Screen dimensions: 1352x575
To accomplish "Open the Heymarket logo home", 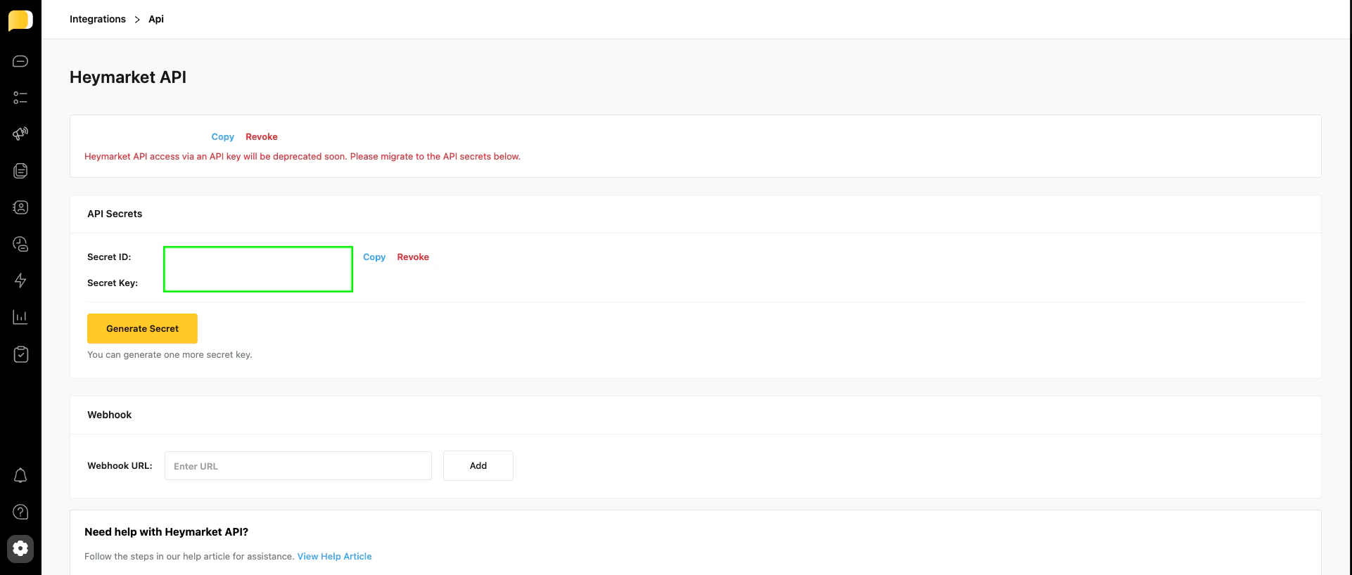I will tap(20, 20).
